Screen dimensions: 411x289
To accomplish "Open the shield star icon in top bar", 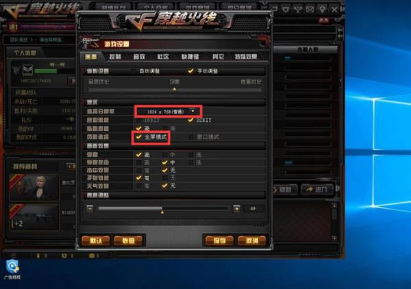I will (x=286, y=10).
